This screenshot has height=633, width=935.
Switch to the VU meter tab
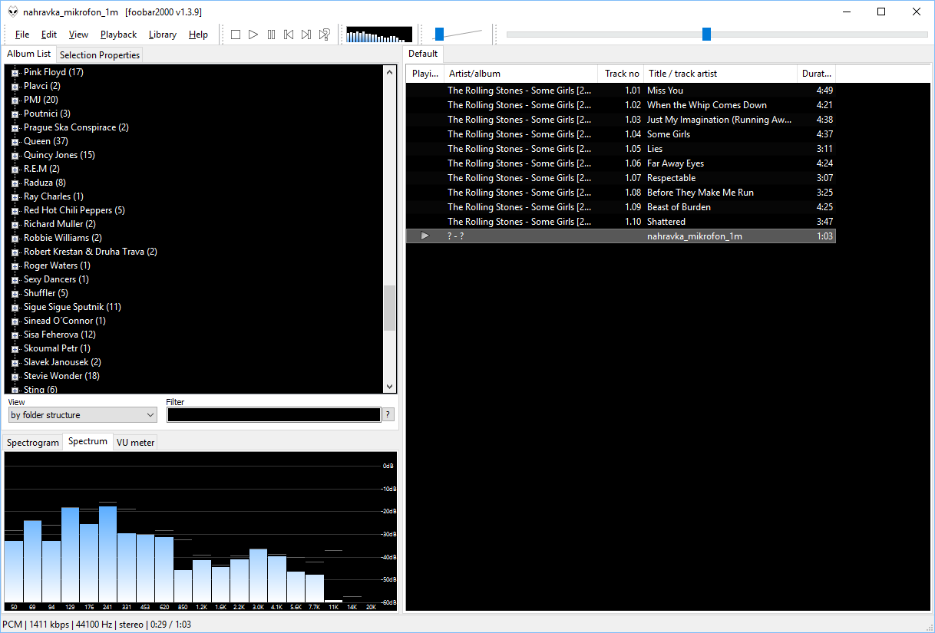136,443
